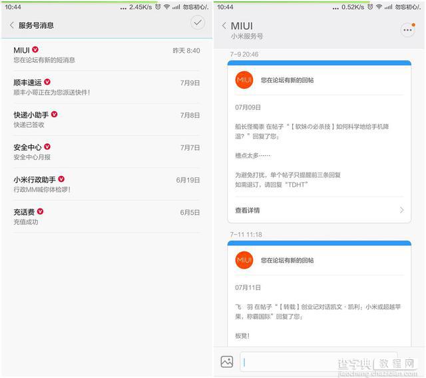The width and height of the screenshot is (426, 378).
Task: Tap the 小米服务号 subtitle under MIUI
Action: tap(247, 36)
